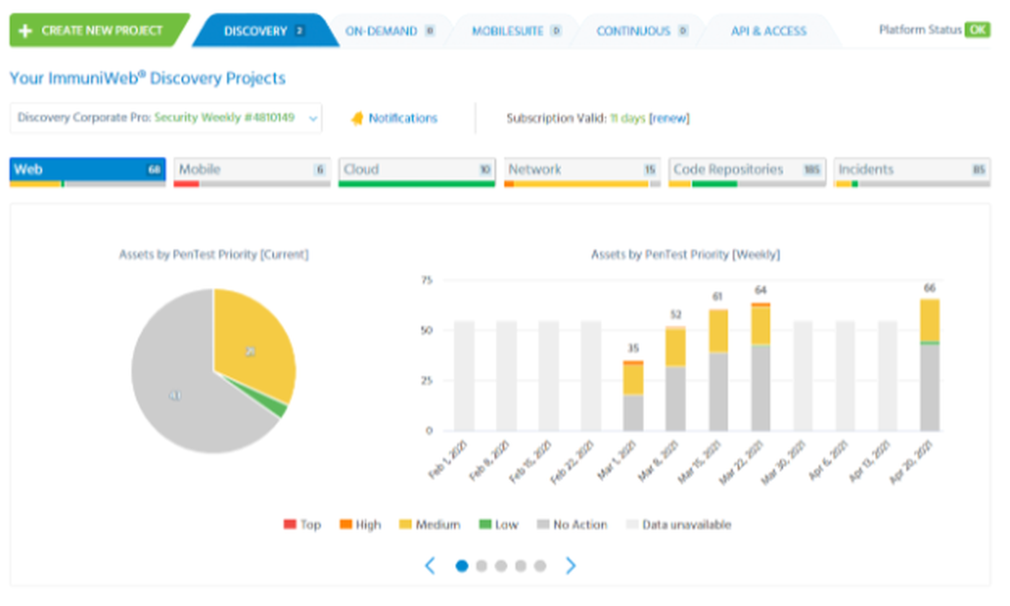The width and height of the screenshot is (1010, 606).
Task: Click the renew subscription link
Action: [x=669, y=118]
